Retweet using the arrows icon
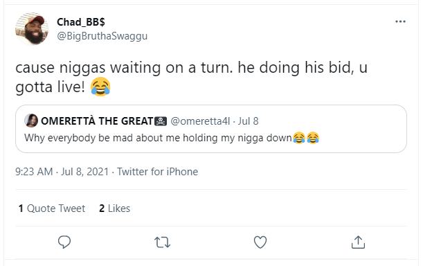 point(162,242)
